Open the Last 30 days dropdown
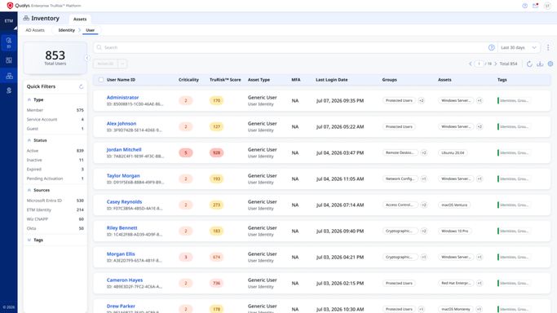The width and height of the screenshot is (557, 313). point(519,47)
